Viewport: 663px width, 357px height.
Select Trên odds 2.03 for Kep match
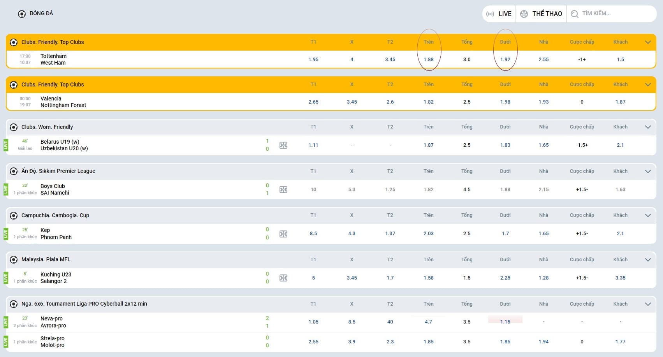(429, 234)
